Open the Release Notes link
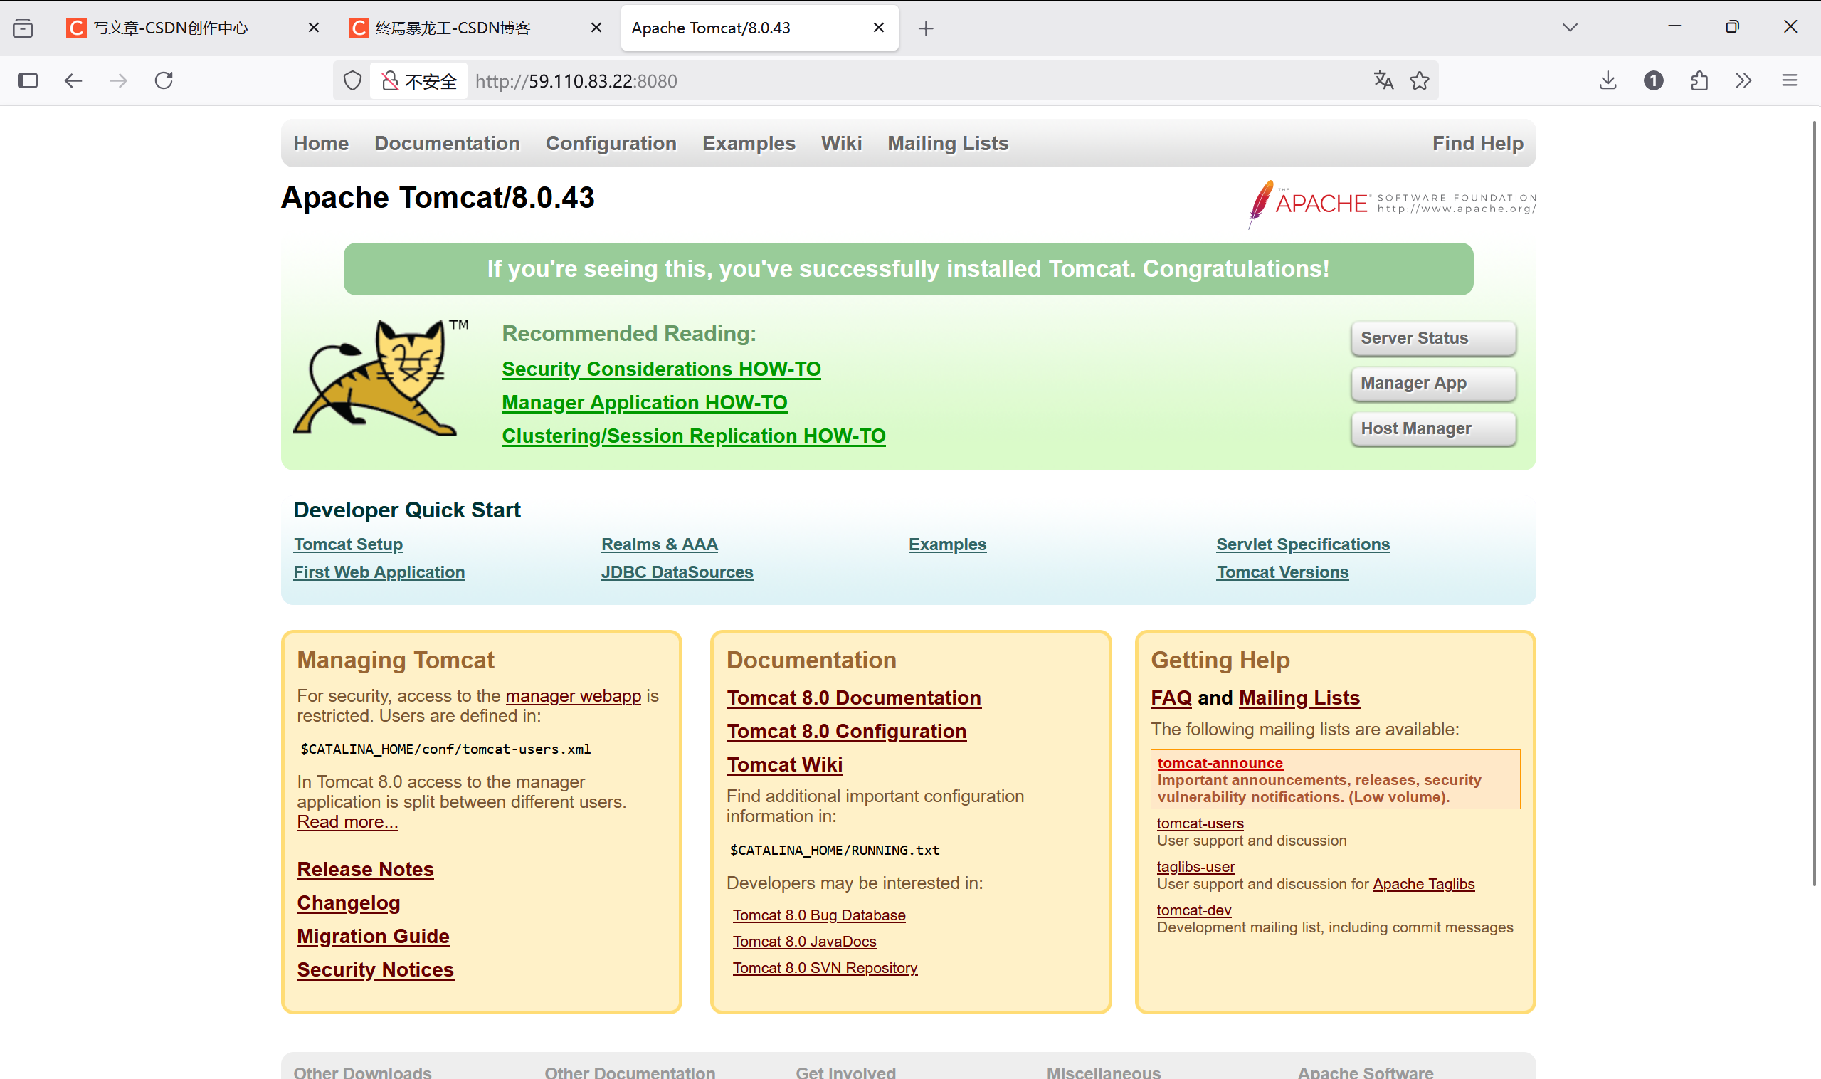The width and height of the screenshot is (1821, 1079). (365, 870)
